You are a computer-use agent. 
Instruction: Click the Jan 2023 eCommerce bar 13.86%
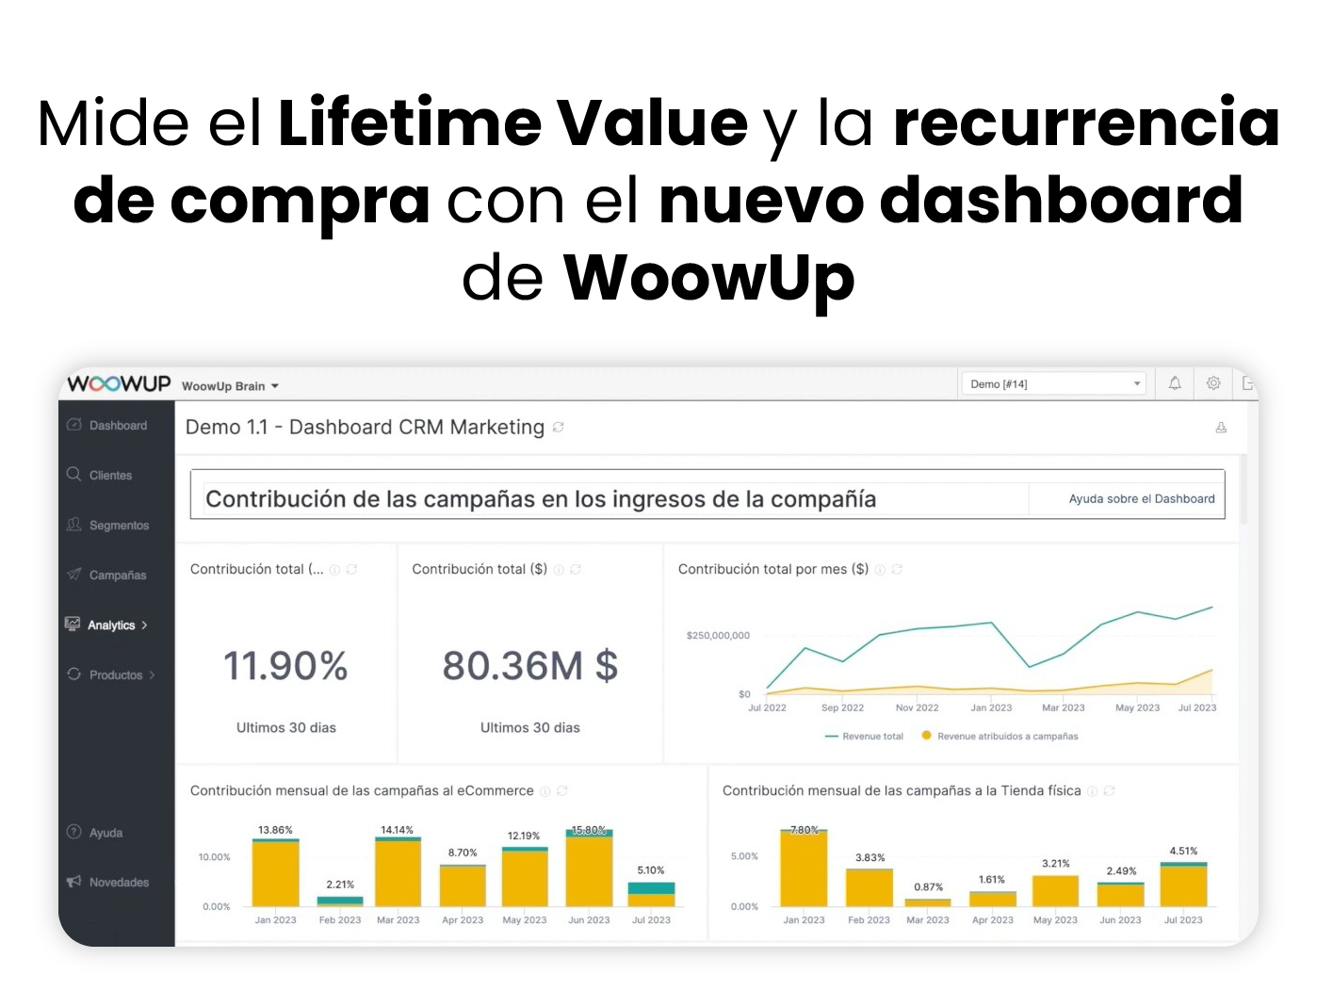point(276,873)
